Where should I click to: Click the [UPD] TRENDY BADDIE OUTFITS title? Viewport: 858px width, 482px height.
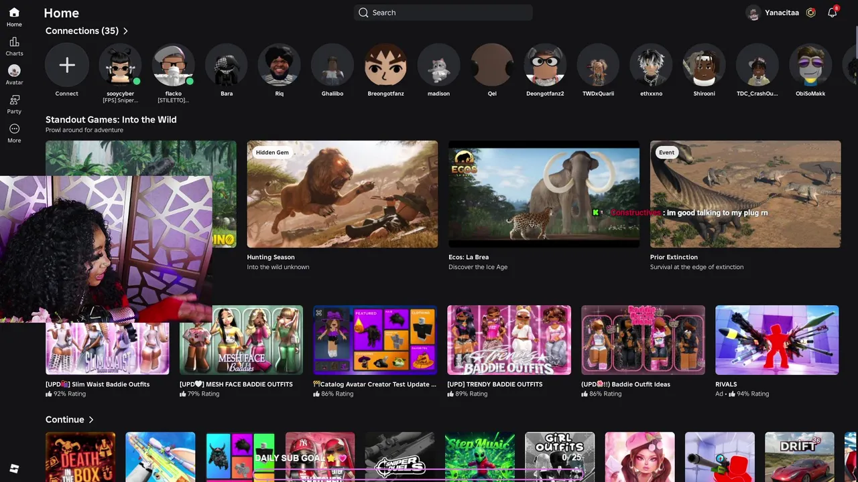click(x=495, y=384)
